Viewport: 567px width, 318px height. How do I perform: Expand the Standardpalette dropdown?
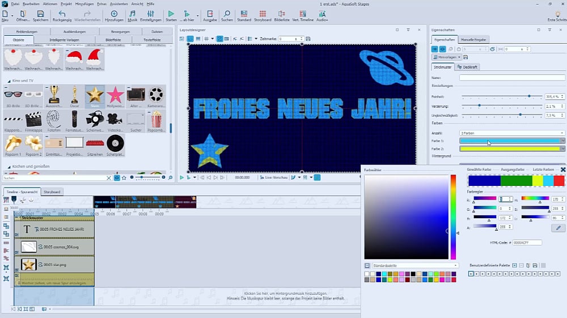411,265
